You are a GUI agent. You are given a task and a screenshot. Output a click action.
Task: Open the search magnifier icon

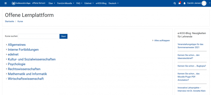[x=175, y=3]
